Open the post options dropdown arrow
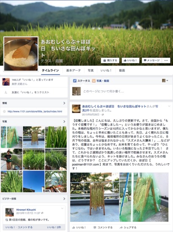Viewport: 173px width, 232px height. (169, 106)
